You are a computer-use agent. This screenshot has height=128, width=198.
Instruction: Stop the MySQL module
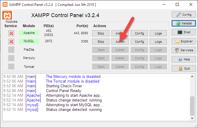click(x=101, y=42)
